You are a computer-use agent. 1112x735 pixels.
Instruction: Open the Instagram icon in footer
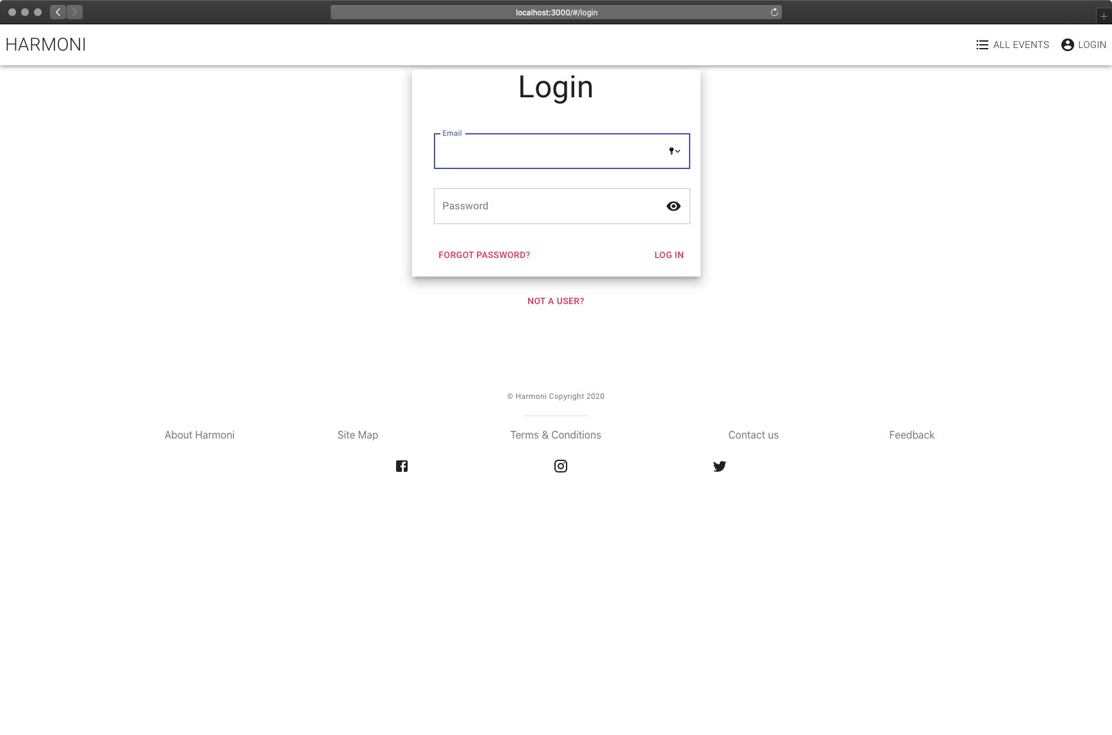click(561, 466)
